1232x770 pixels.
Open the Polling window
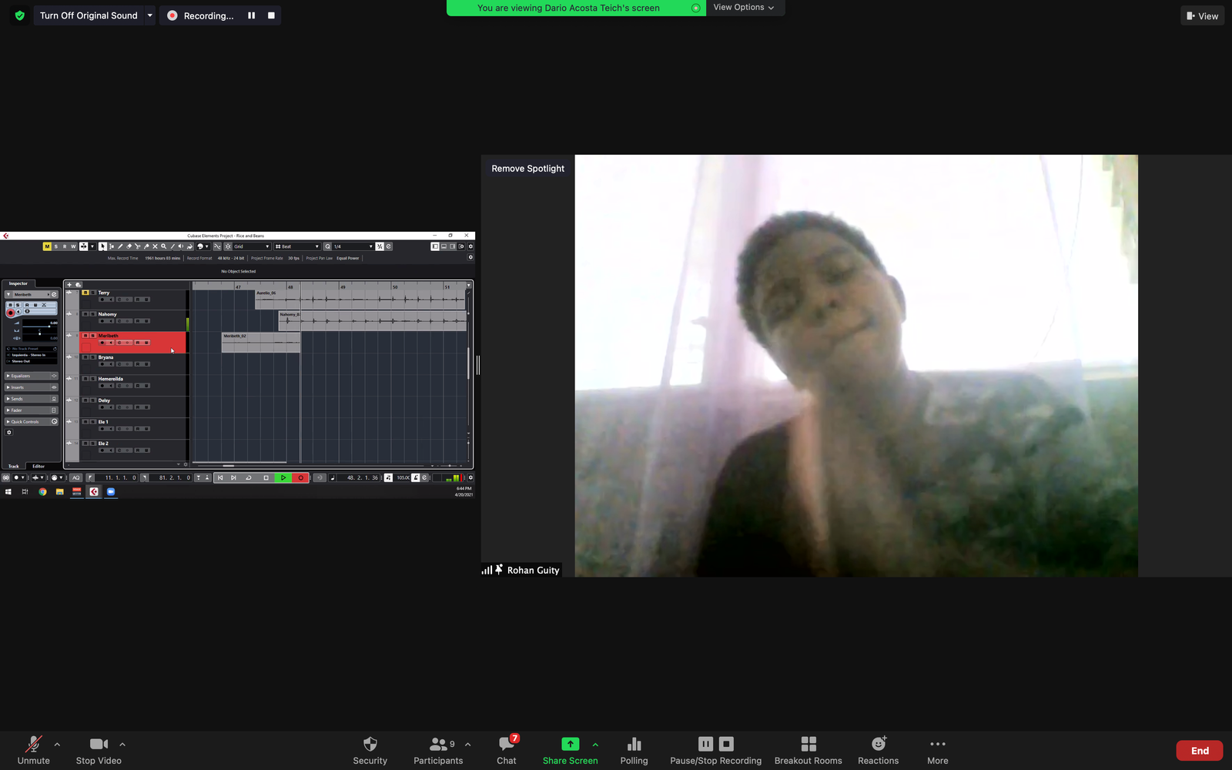(634, 749)
